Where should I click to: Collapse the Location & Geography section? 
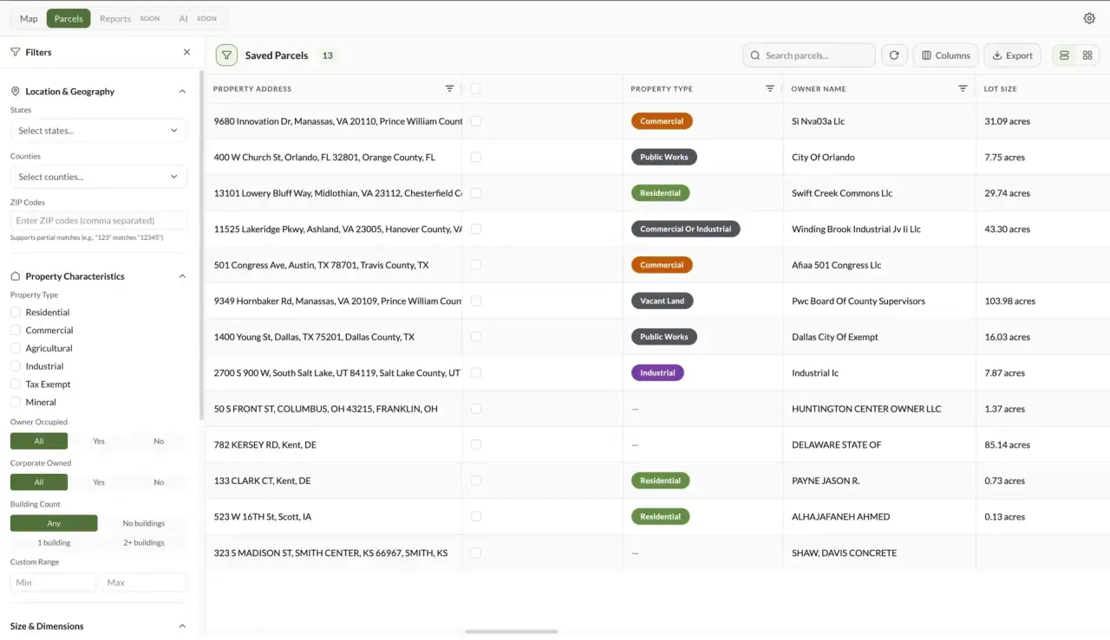tap(182, 91)
